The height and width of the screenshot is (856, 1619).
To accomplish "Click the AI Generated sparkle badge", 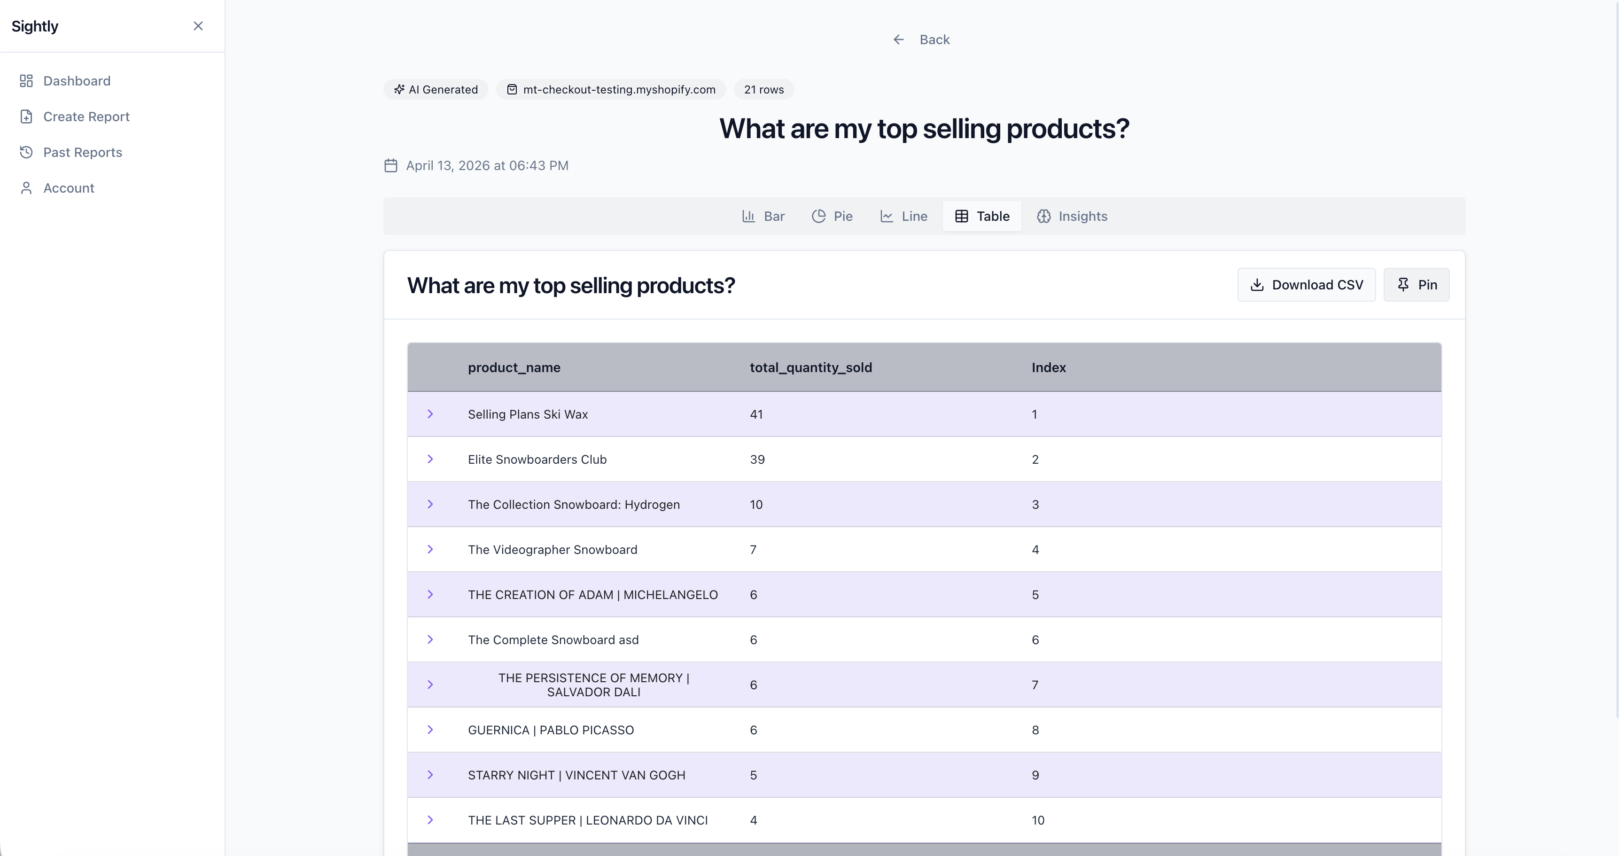I will click(x=436, y=90).
